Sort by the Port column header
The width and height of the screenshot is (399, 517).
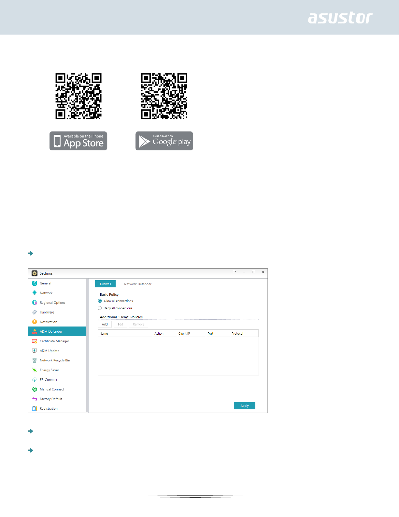(218, 333)
